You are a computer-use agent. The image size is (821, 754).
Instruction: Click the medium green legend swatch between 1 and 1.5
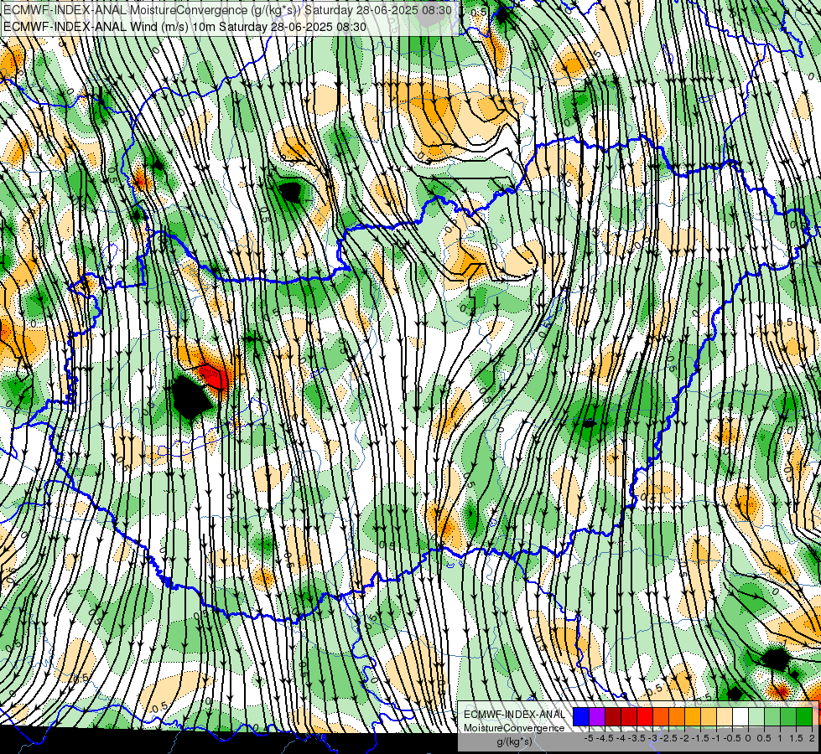[x=788, y=716]
